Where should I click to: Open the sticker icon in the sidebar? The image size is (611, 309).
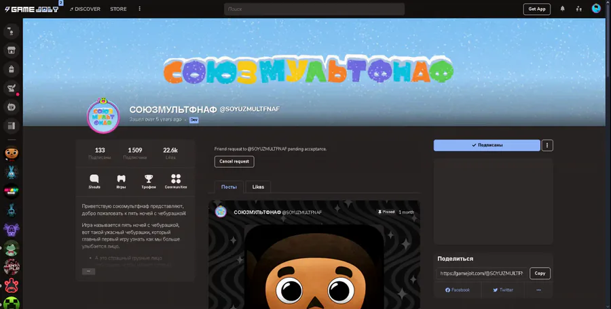(x=12, y=107)
